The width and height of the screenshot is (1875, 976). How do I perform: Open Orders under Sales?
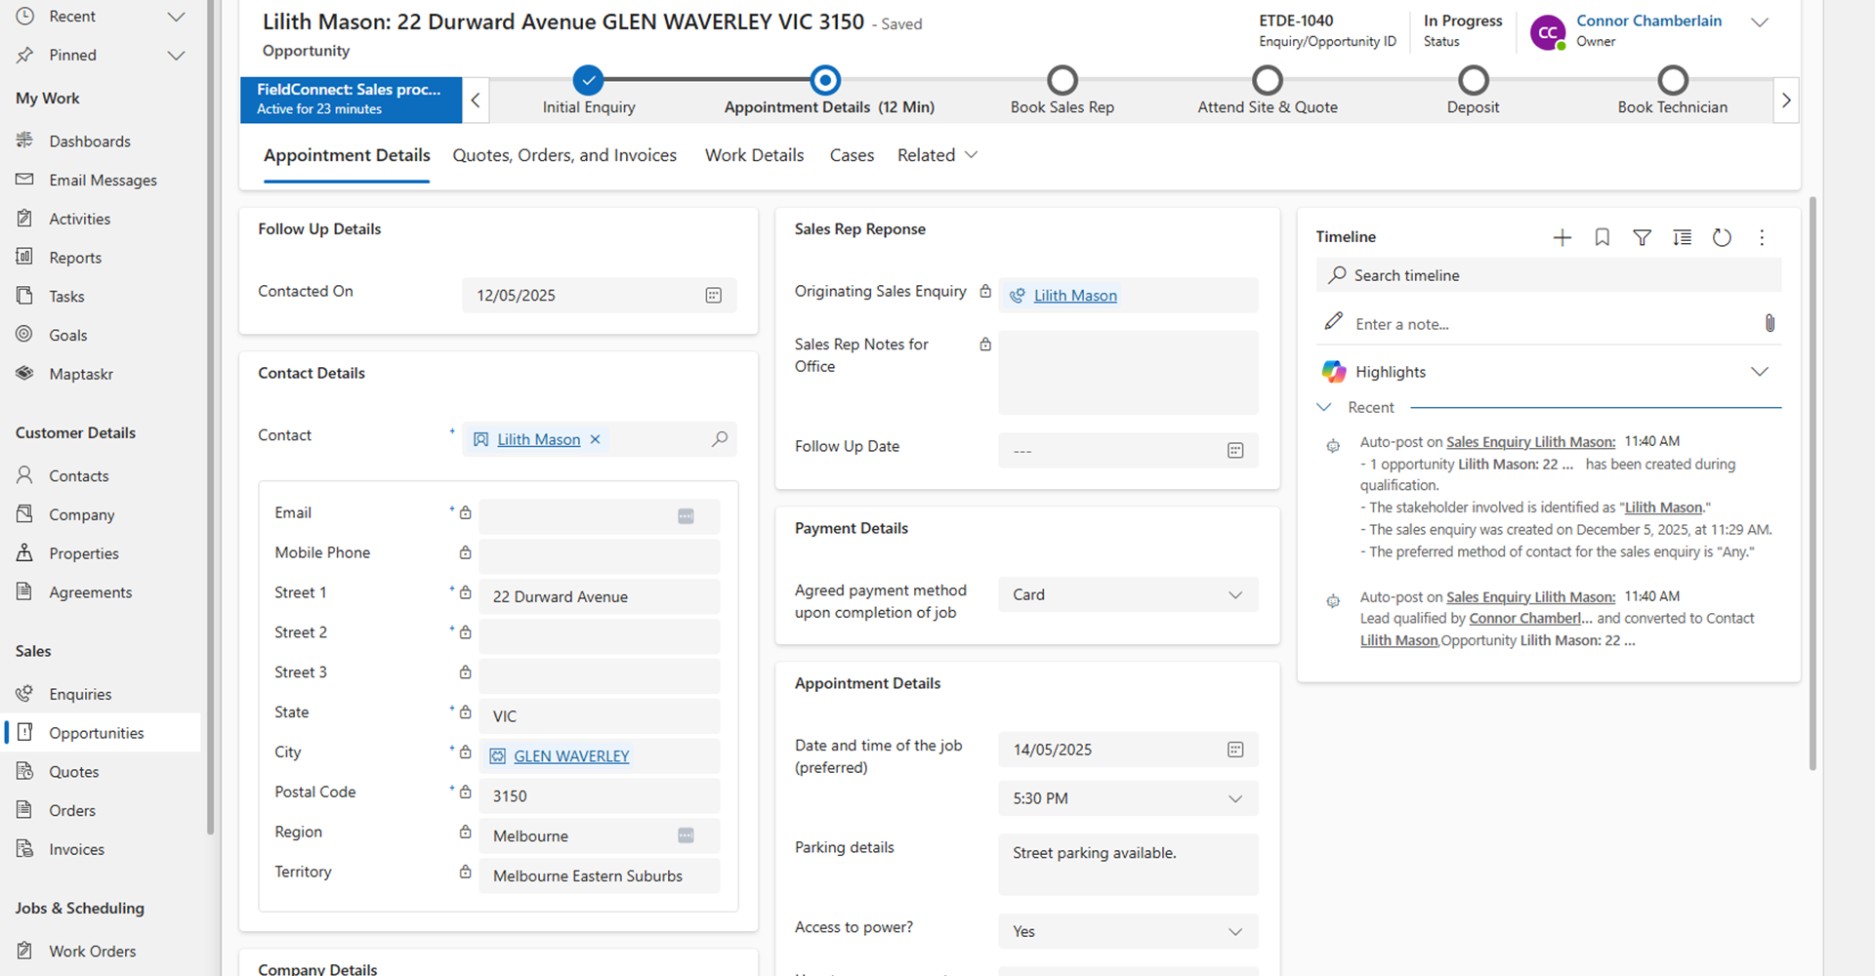72,811
